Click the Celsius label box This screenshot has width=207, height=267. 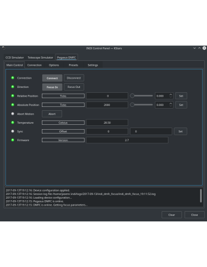tap(63, 123)
